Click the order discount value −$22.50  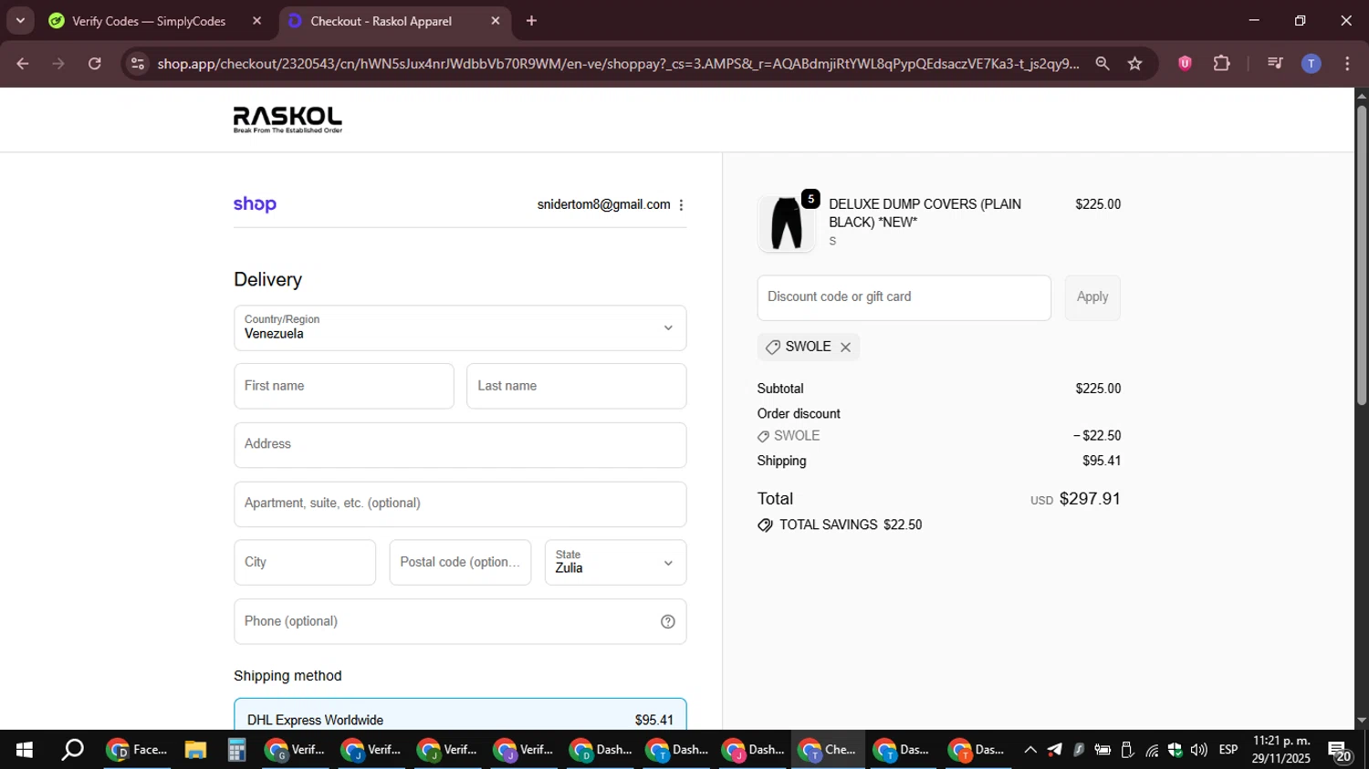pyautogui.click(x=1097, y=436)
